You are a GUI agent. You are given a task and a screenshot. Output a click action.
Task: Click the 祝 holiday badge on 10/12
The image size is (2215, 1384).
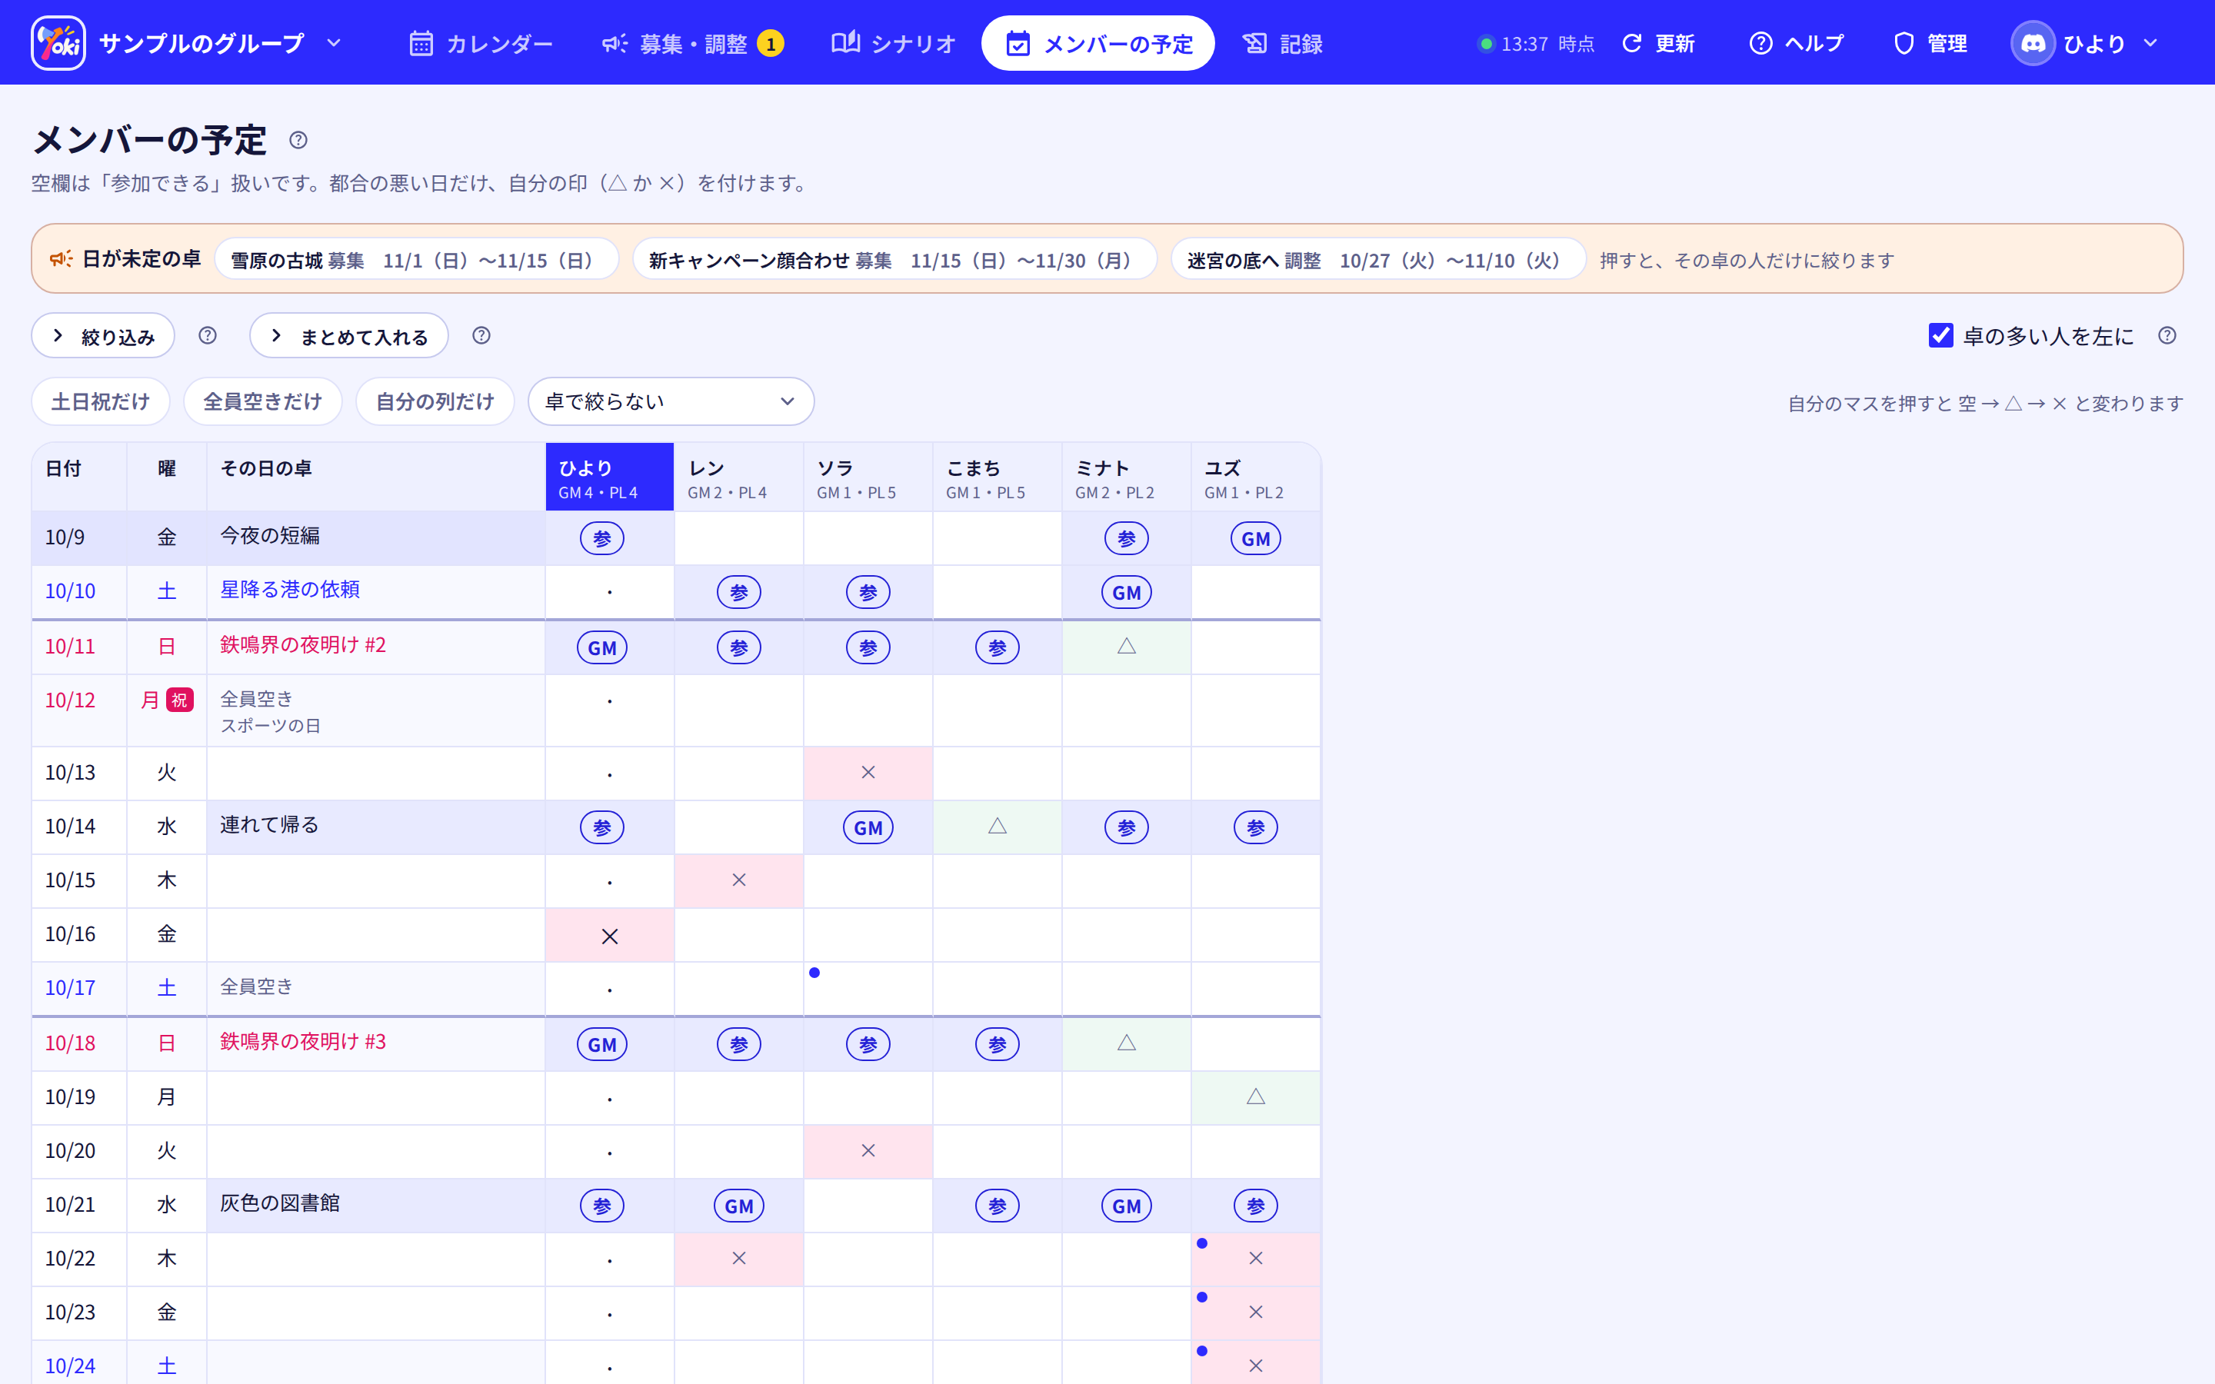pyautogui.click(x=179, y=700)
